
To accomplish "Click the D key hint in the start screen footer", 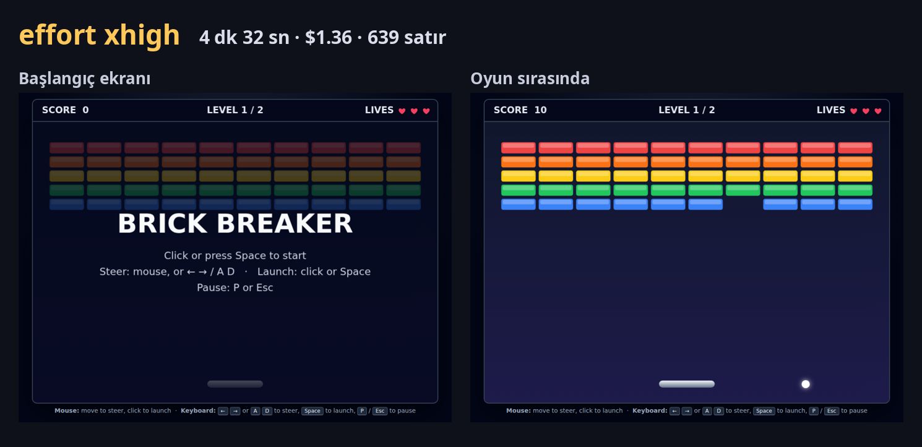I will pyautogui.click(x=267, y=411).
